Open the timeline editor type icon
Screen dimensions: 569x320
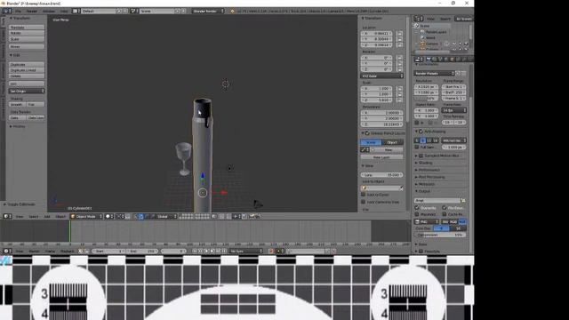(x=7, y=251)
